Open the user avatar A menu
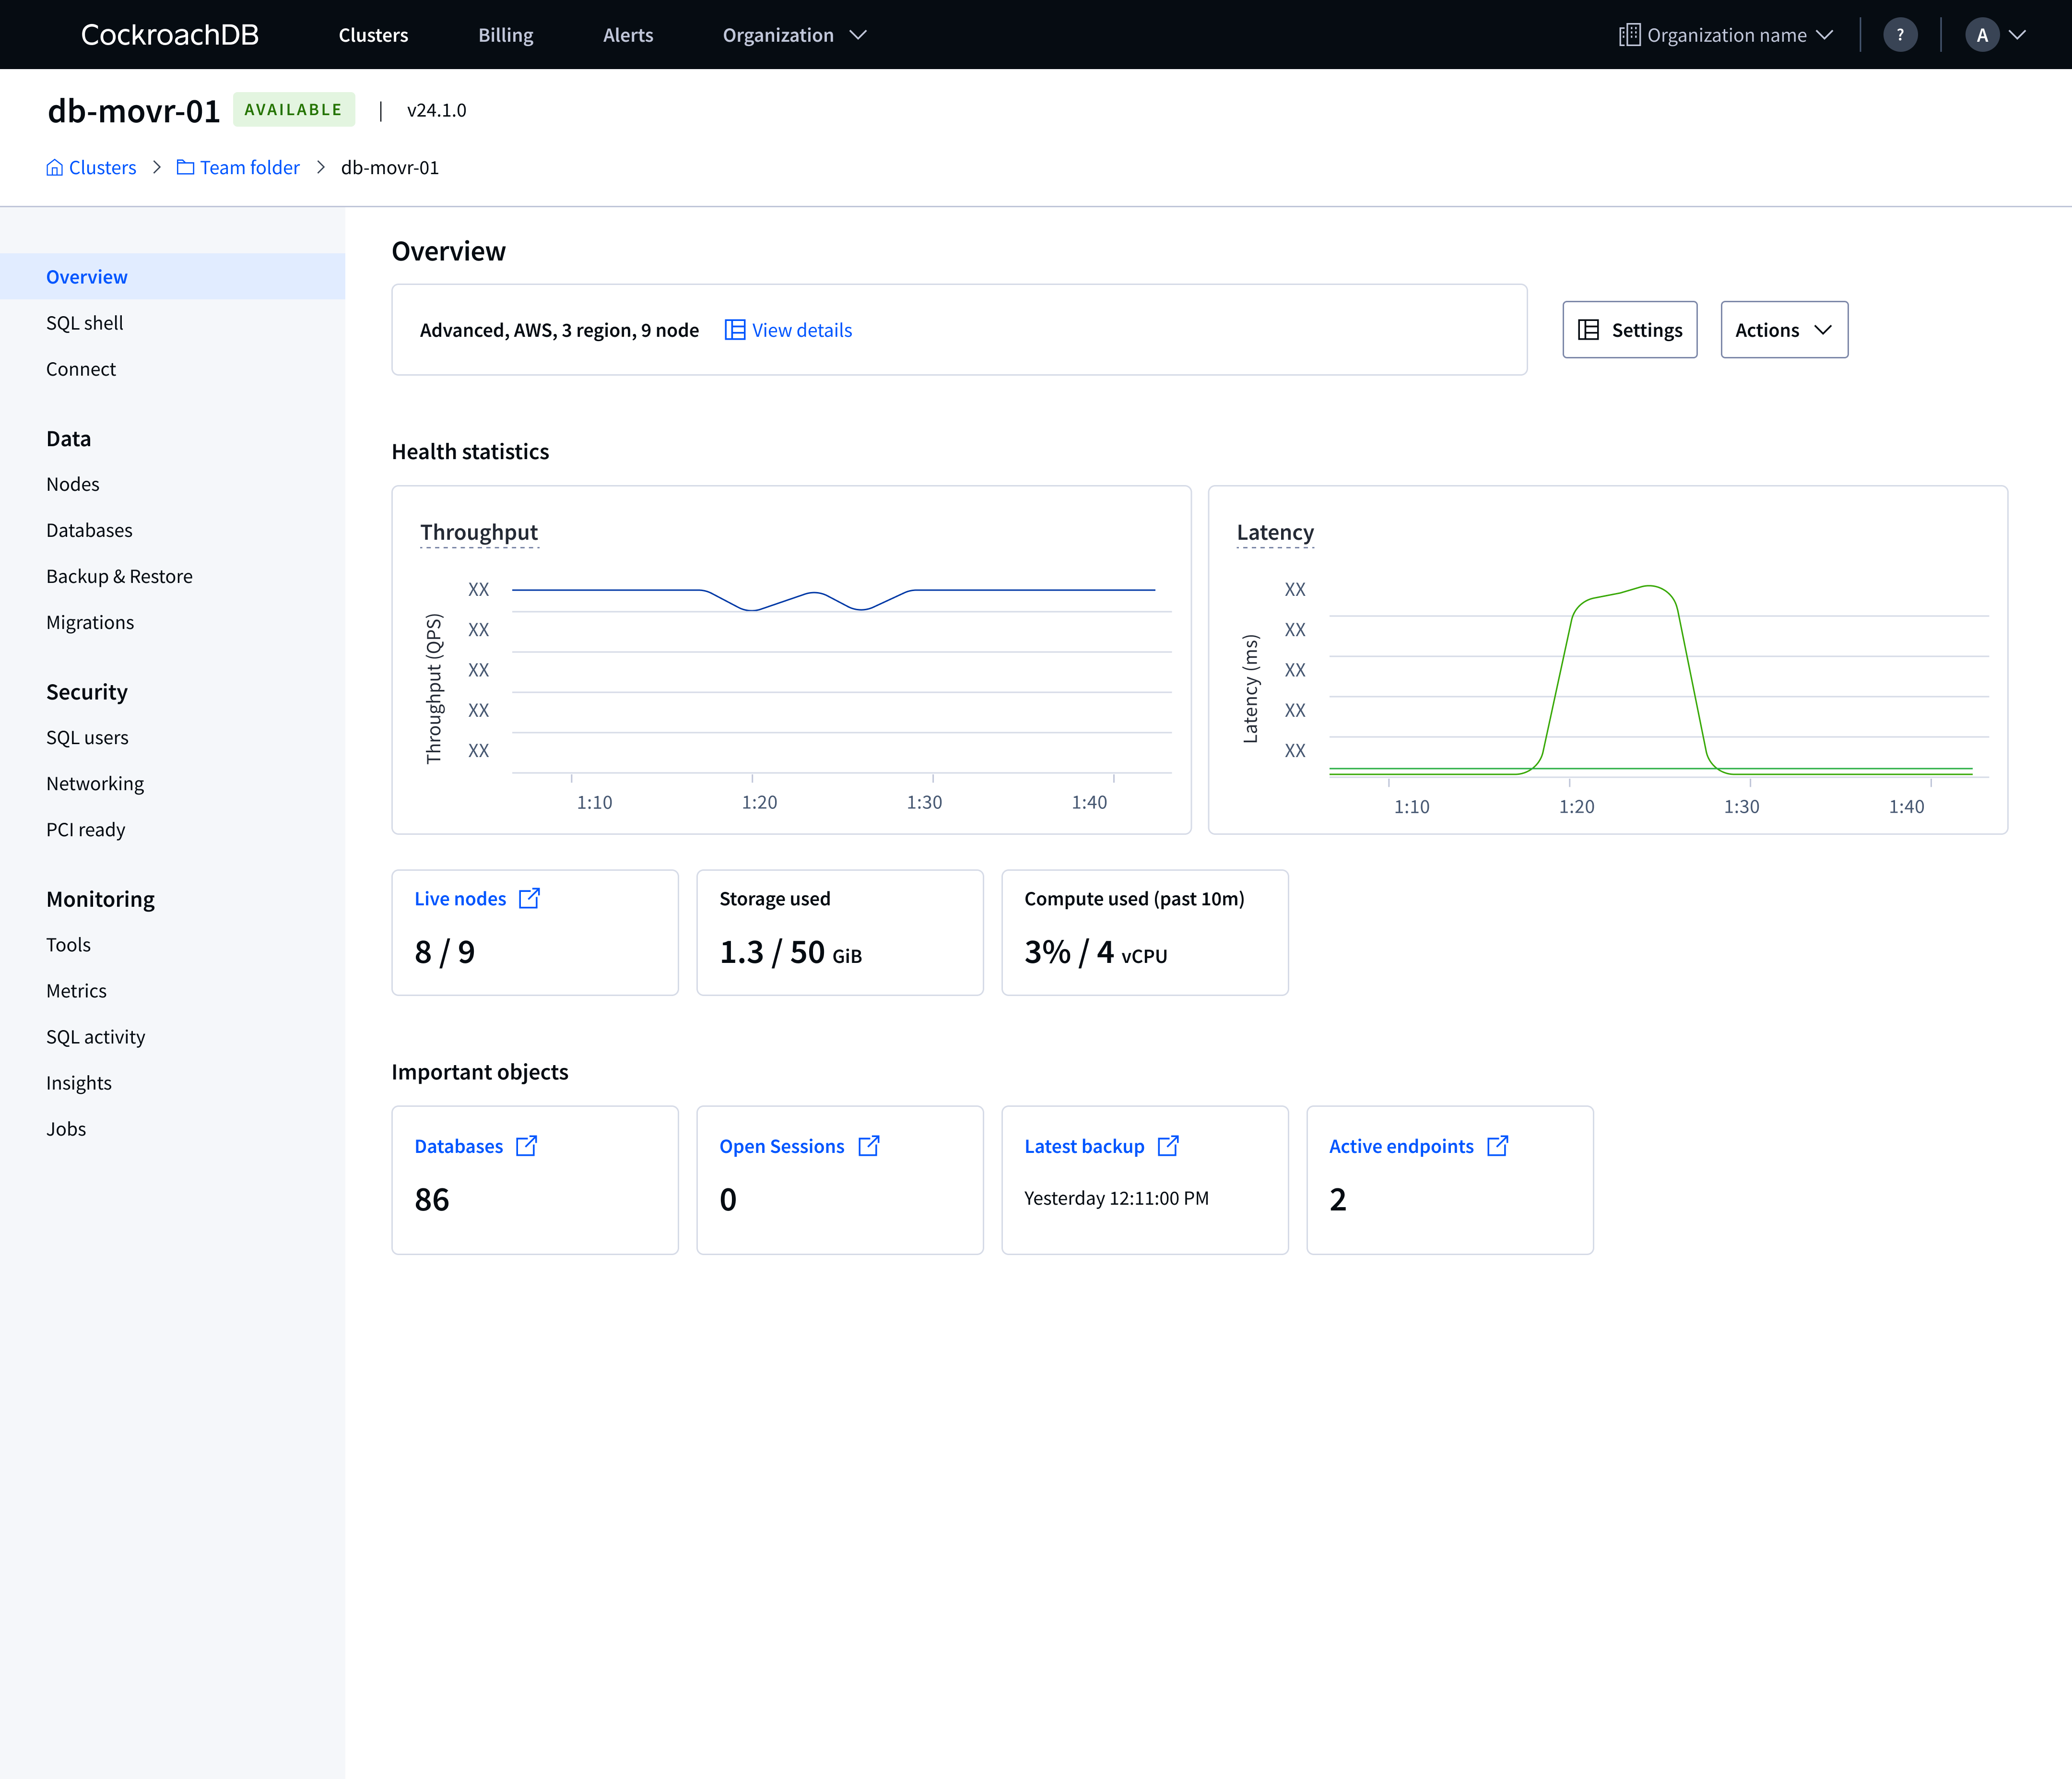Image resolution: width=2072 pixels, height=1779 pixels. (1982, 35)
